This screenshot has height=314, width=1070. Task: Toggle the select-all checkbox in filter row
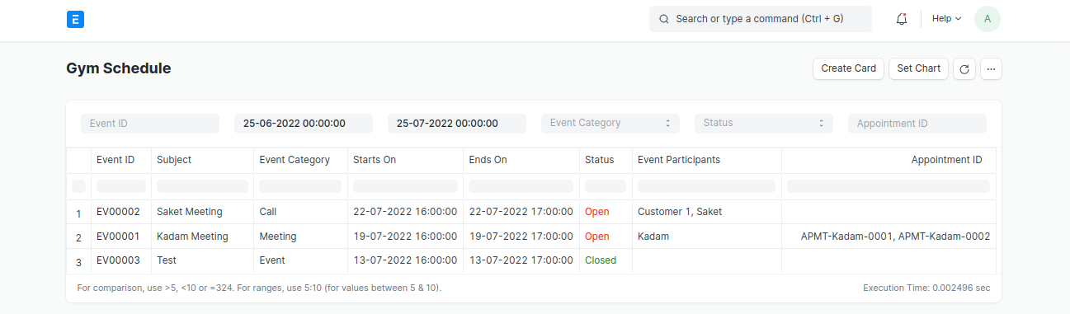78,186
